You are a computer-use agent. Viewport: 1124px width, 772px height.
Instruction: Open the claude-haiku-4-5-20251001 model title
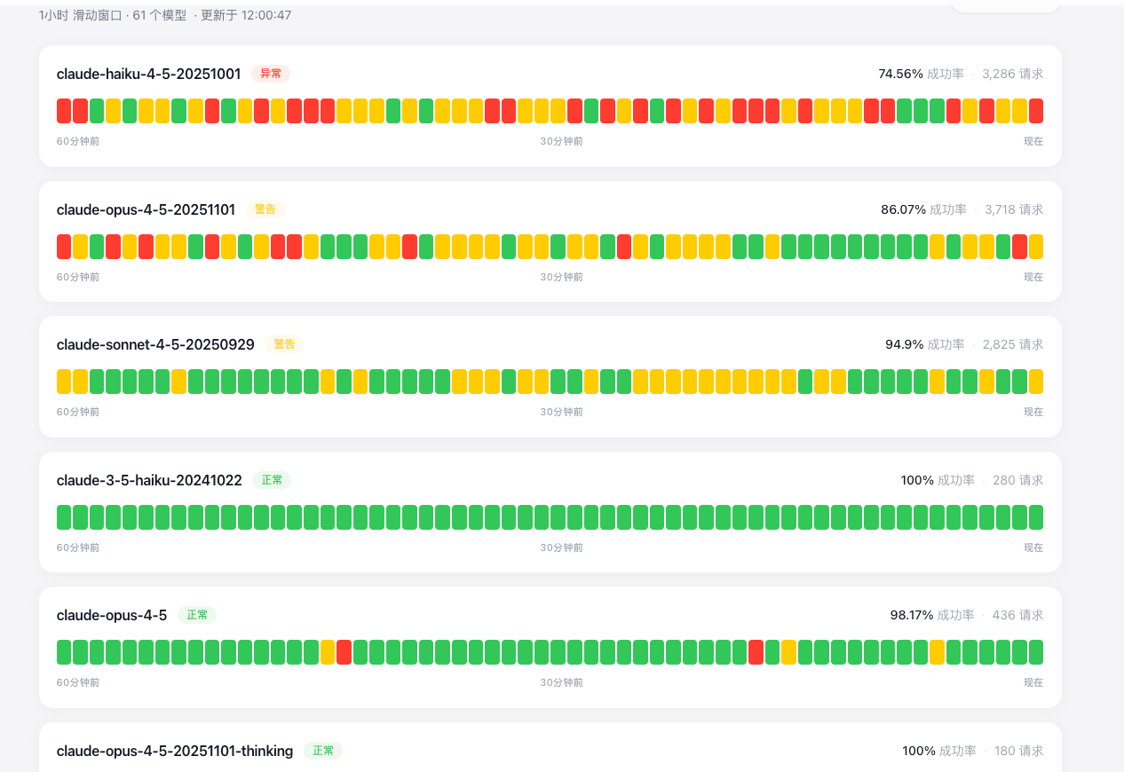(x=148, y=74)
